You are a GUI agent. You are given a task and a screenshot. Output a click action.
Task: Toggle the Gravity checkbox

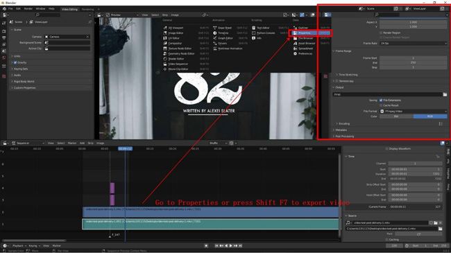[15, 62]
